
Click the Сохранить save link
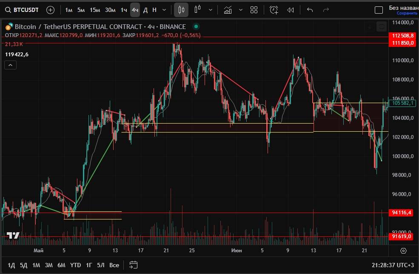(404, 13)
